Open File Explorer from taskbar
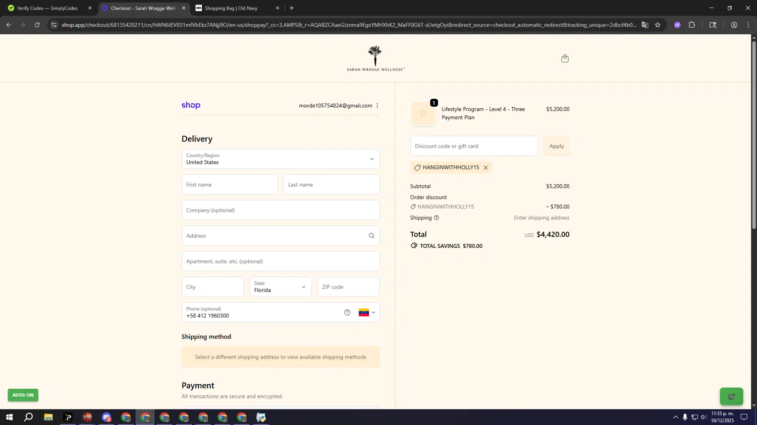Screen dimensions: 757x425 pos(48,417)
